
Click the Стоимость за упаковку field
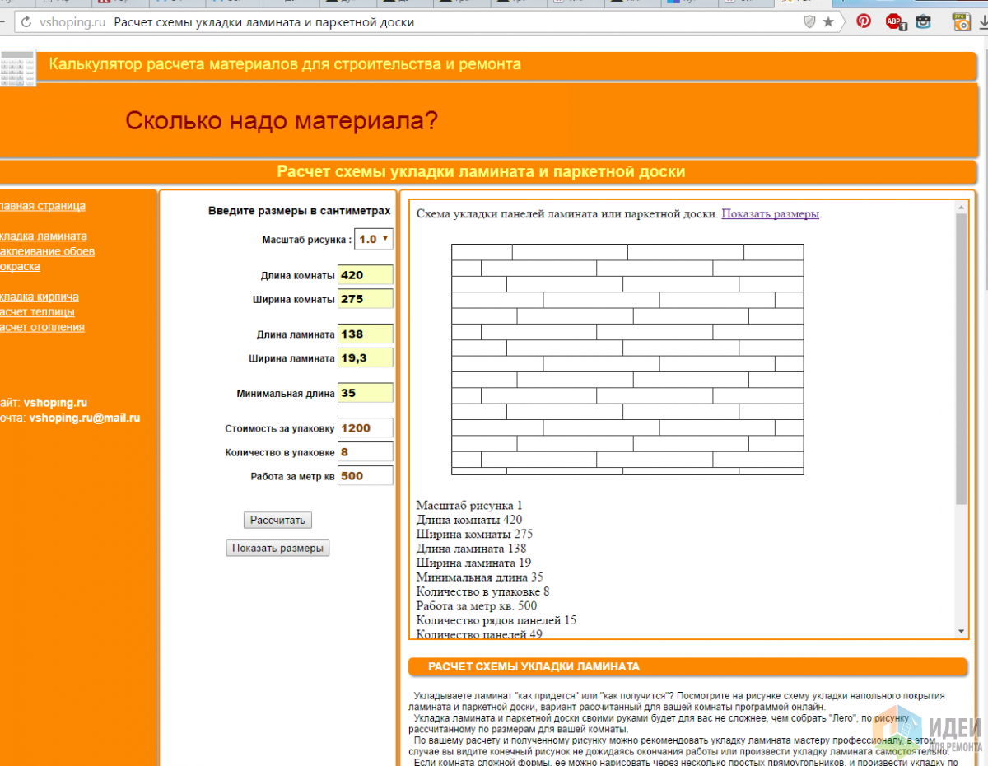pyautogui.click(x=365, y=428)
